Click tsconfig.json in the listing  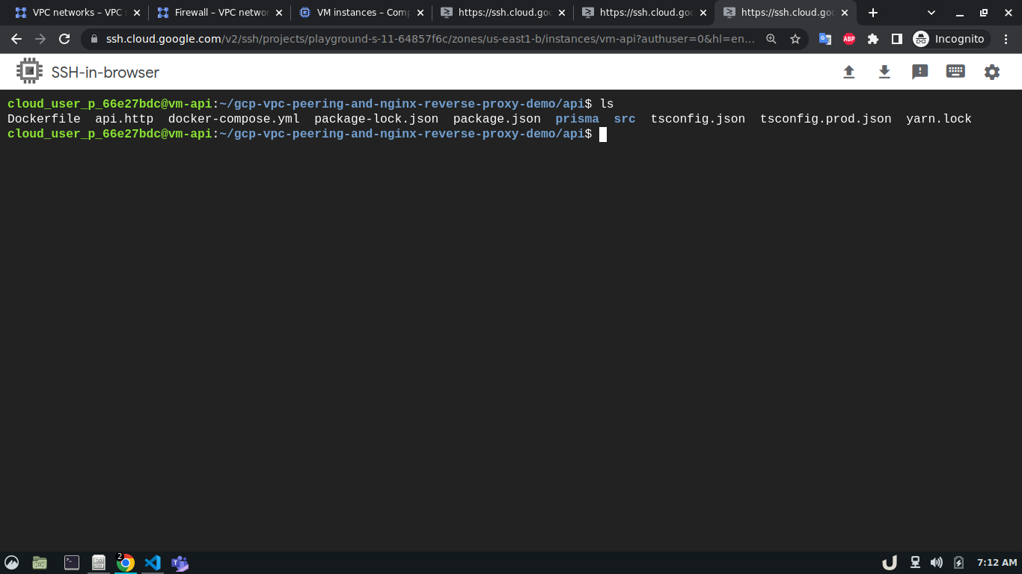pos(698,119)
